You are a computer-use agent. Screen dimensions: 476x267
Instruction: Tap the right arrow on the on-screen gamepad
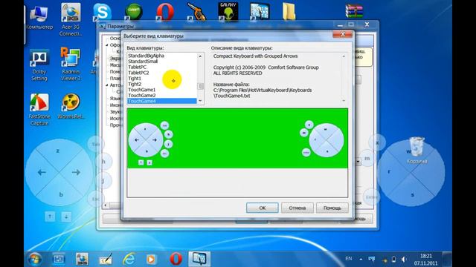[x=76, y=172]
